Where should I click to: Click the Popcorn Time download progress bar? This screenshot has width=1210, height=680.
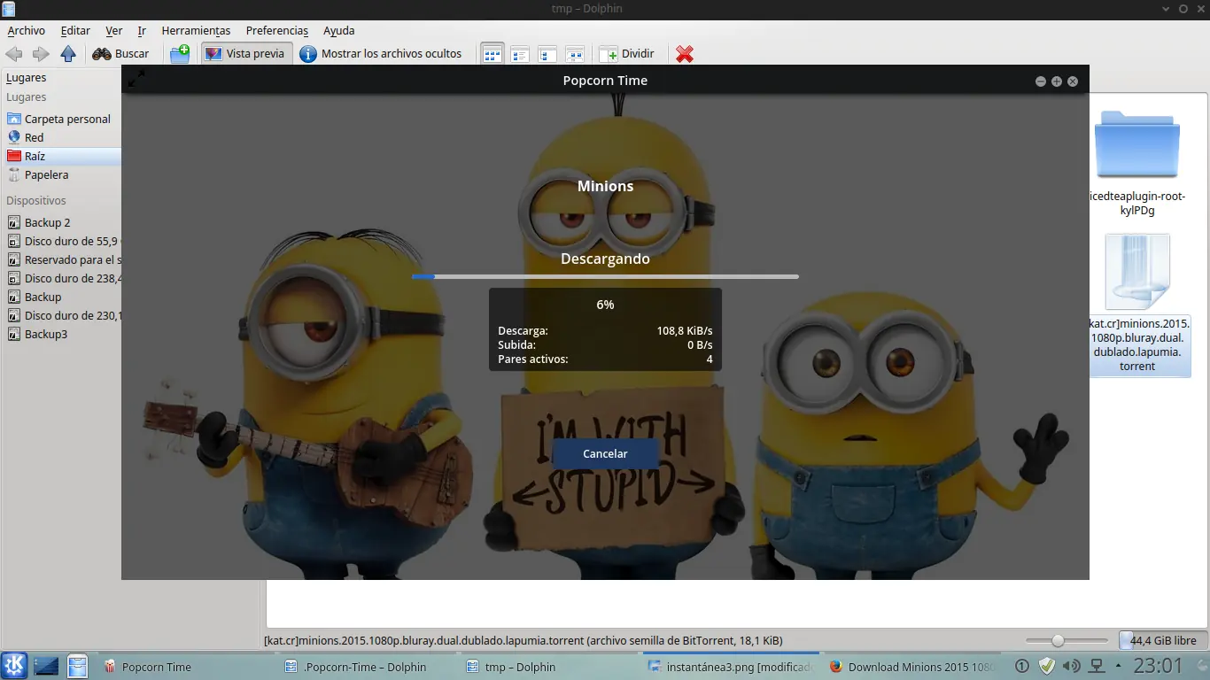click(x=605, y=277)
